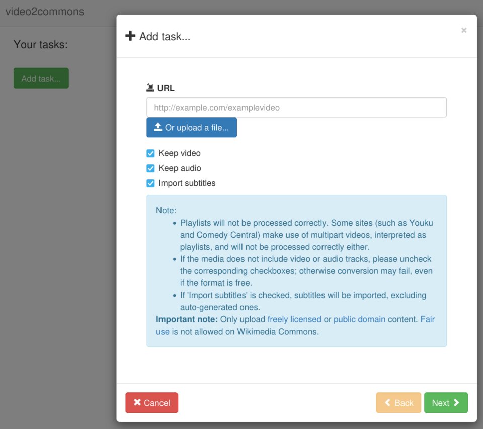This screenshot has width=483, height=429.
Task: Disable the Import subtitles checkbox
Action: [x=150, y=183]
